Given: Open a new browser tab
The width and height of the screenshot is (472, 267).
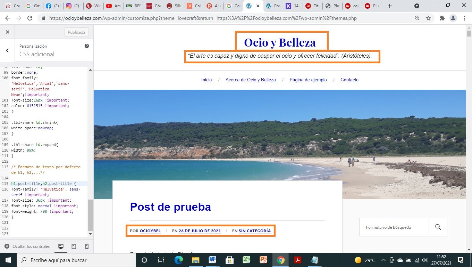Looking at the screenshot, I should (x=390, y=6).
